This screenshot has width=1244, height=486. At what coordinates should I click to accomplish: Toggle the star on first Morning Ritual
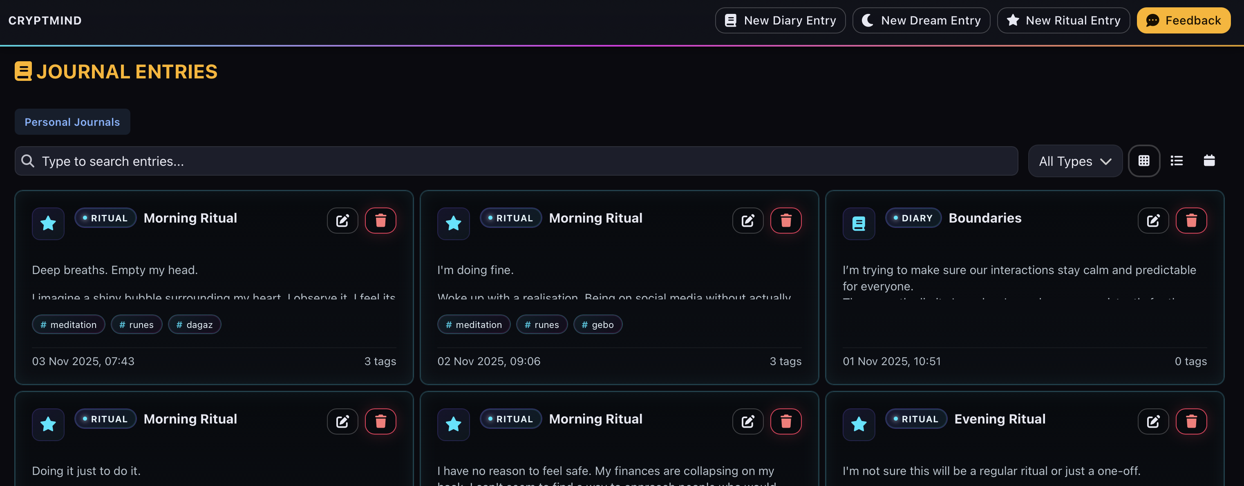click(x=48, y=223)
